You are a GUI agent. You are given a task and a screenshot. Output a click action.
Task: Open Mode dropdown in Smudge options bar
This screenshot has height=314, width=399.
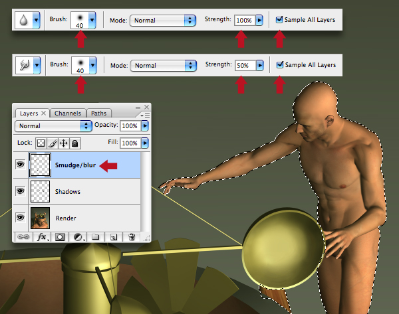pyautogui.click(x=164, y=66)
